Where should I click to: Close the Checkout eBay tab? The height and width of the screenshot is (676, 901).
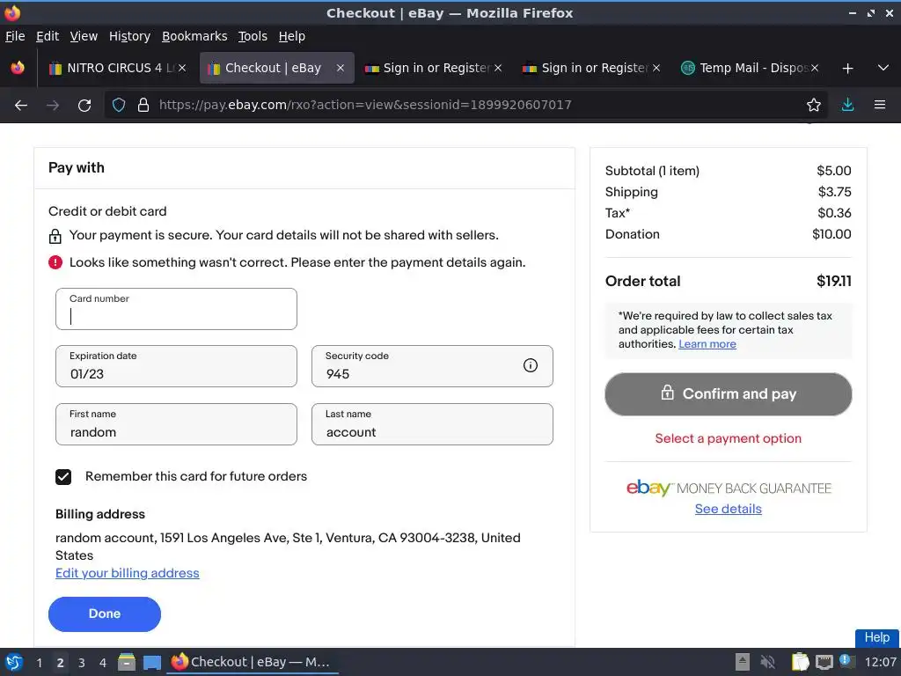341,68
